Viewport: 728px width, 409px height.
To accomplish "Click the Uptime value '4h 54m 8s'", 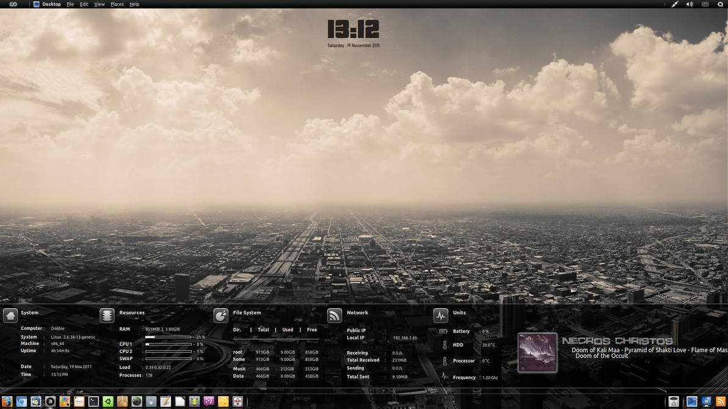I will point(60,351).
